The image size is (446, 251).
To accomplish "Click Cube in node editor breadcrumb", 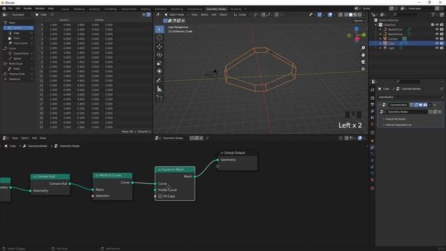I will click(x=10, y=146).
